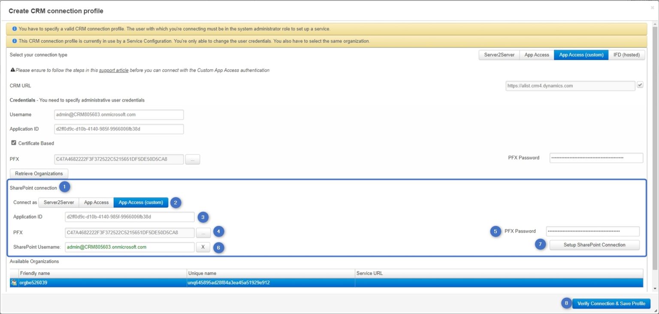The image size is (659, 314).
Task: Open the support article link
Action: [116, 69]
